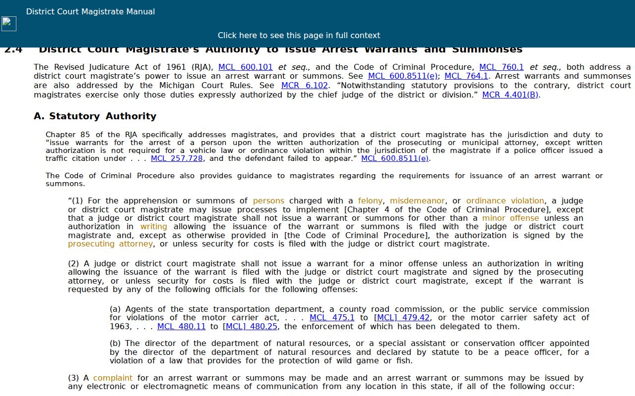Click 'Click here to see this page in full context'
Screen dimensions: 635x396
[x=299, y=36]
